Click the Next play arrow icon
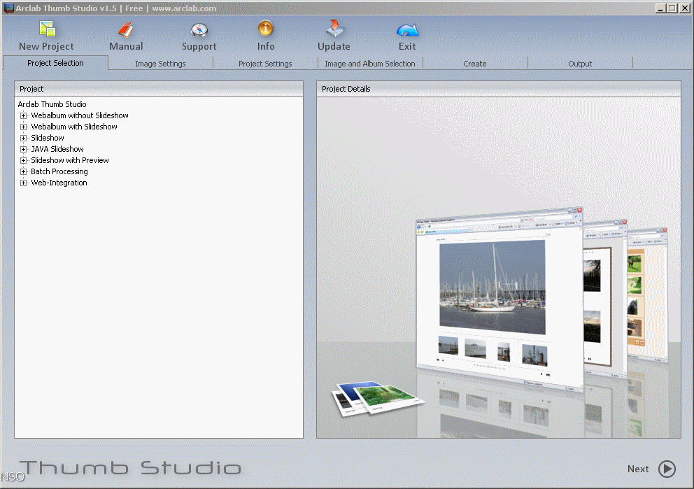The height and width of the screenshot is (489, 694). (x=667, y=469)
